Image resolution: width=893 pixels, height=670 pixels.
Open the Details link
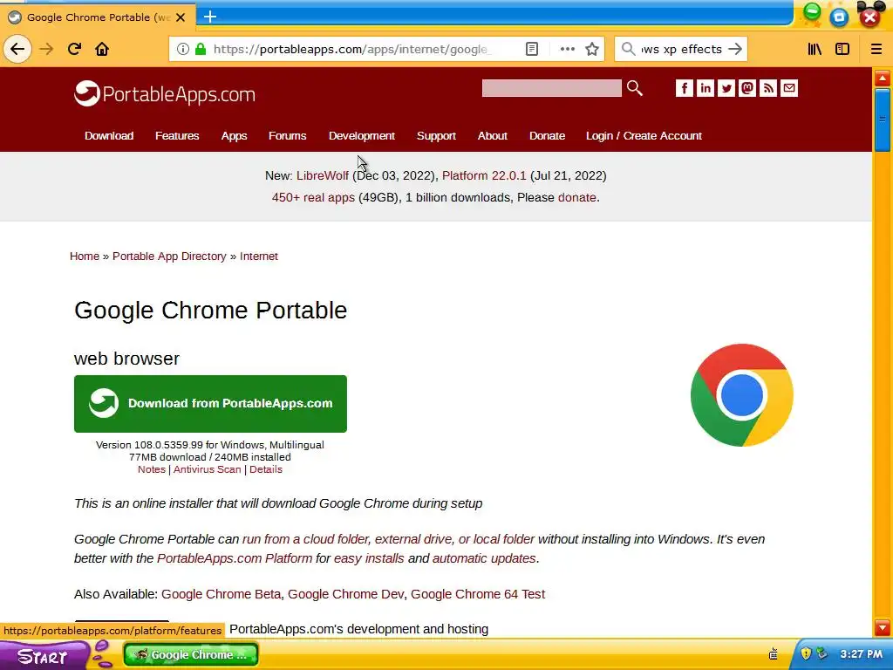265,469
